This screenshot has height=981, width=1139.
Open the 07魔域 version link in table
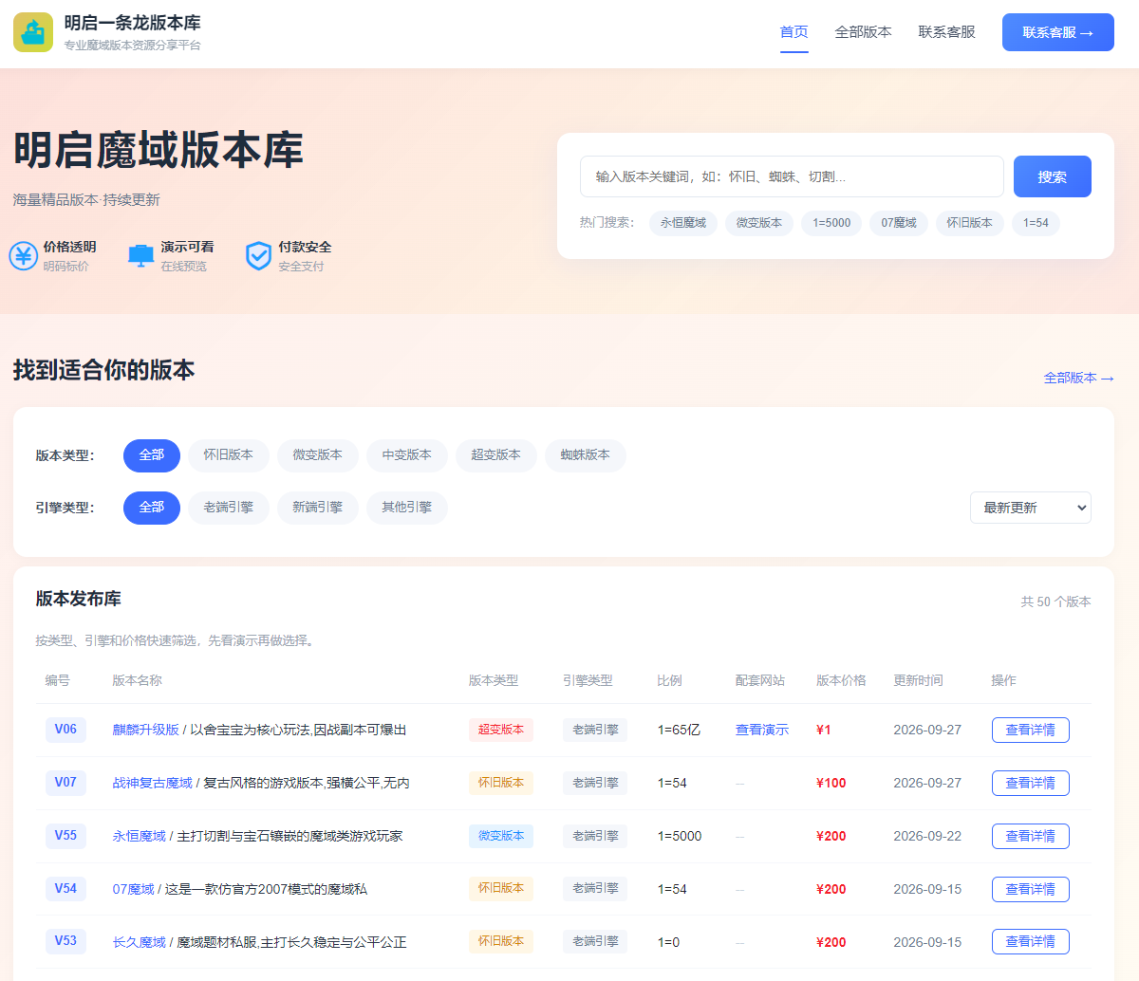[134, 889]
